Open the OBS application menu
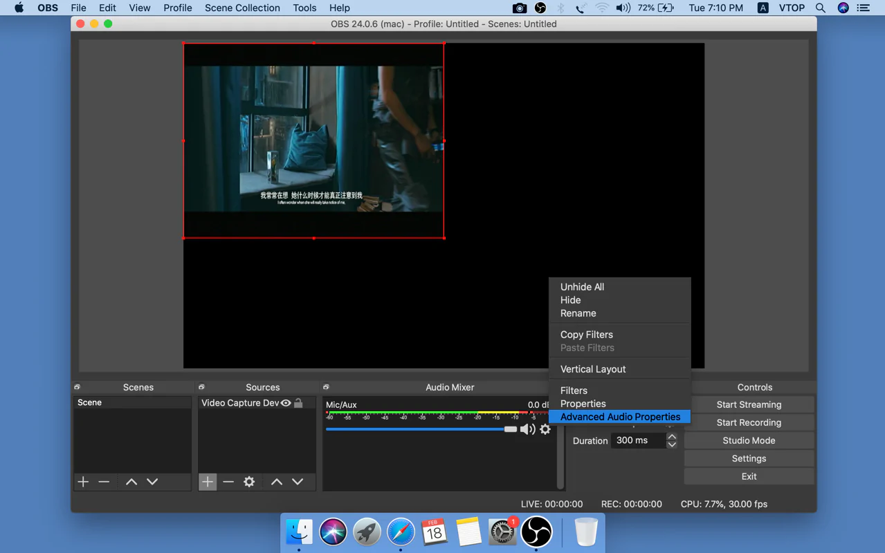 (x=48, y=8)
